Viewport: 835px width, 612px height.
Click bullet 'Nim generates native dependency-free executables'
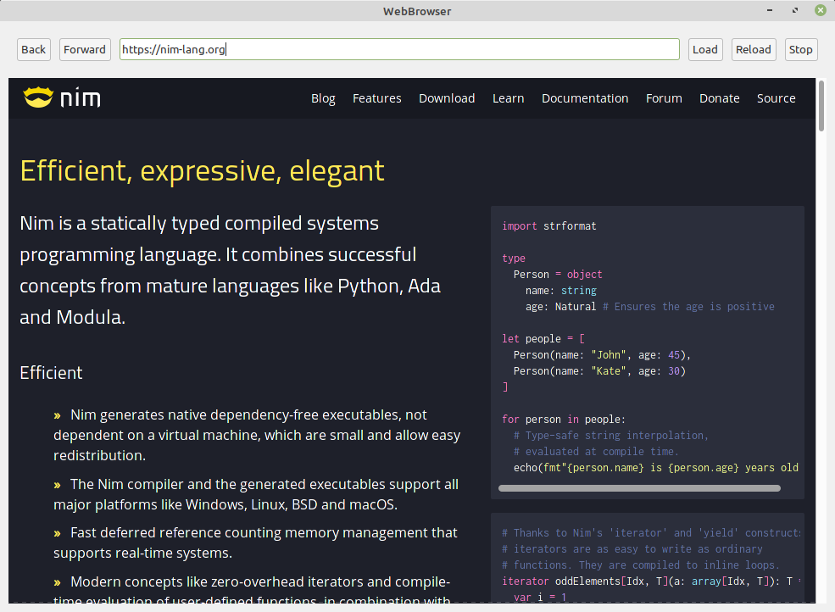click(257, 435)
